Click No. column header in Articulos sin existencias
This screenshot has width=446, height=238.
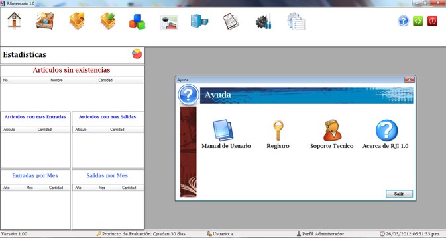click(x=6, y=80)
